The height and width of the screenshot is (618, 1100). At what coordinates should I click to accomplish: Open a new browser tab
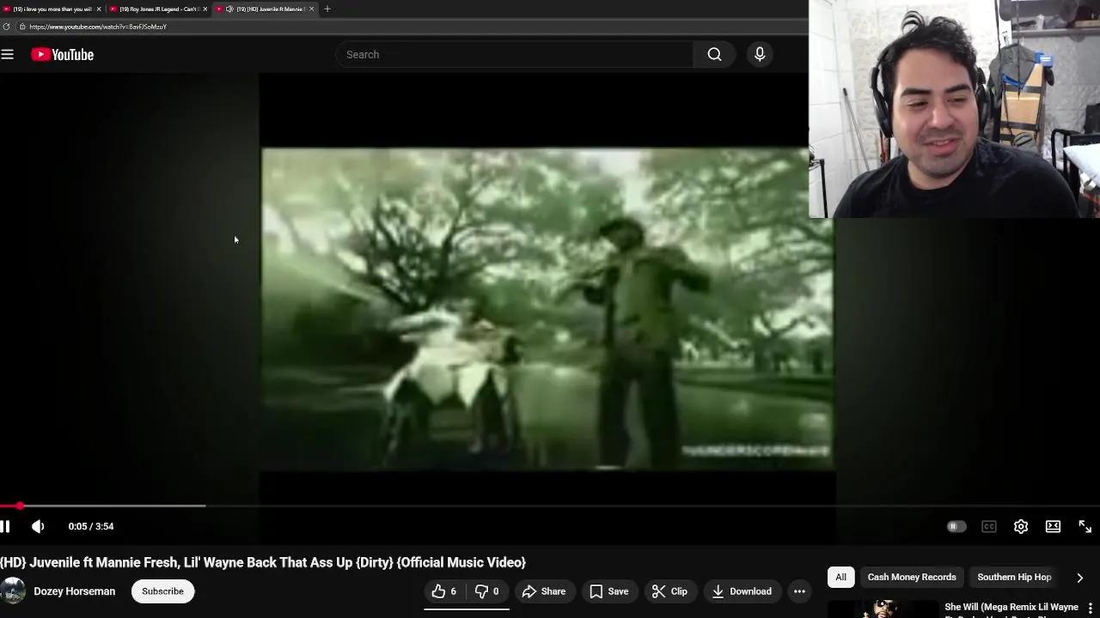[327, 9]
